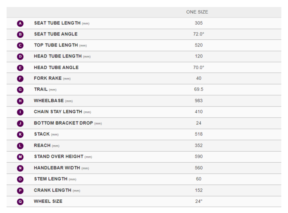Screen dimensions: 288x213
Task: Click the purple letter E badge
Action: 20,68
